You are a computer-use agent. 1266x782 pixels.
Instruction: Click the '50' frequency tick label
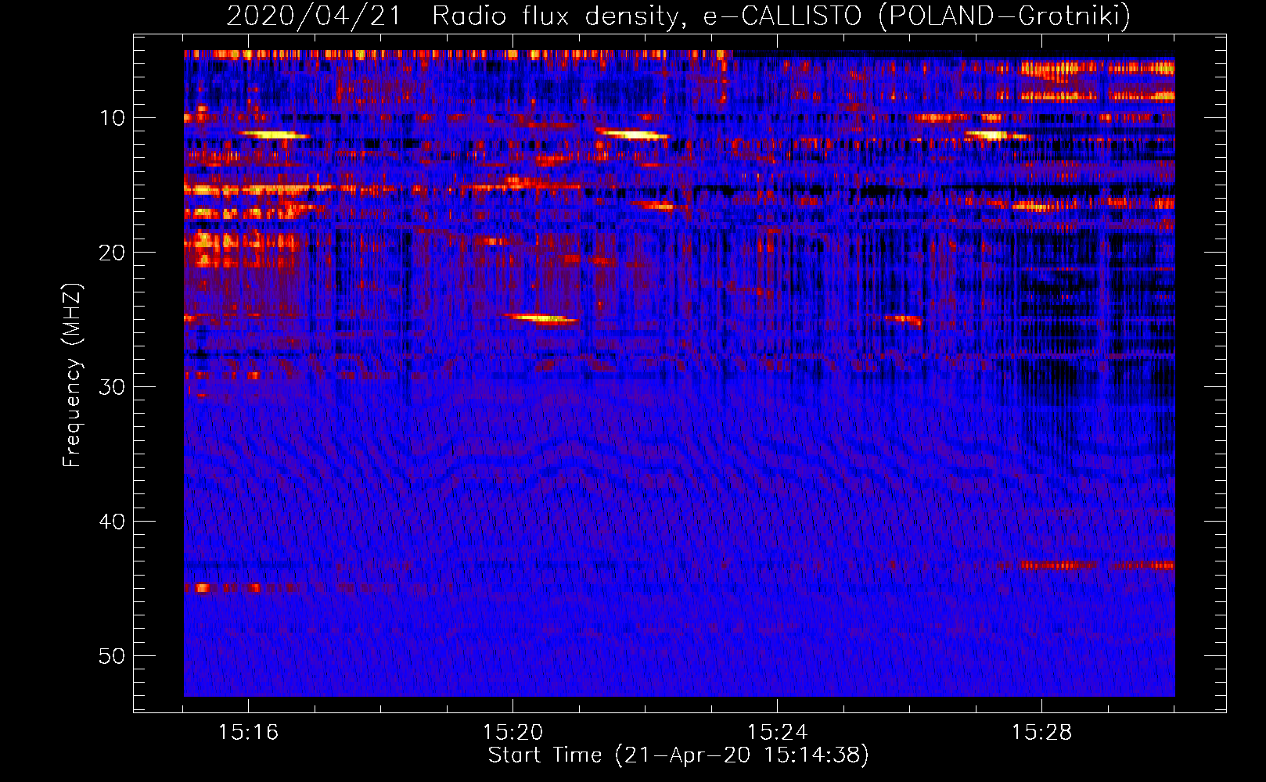pyautogui.click(x=113, y=656)
